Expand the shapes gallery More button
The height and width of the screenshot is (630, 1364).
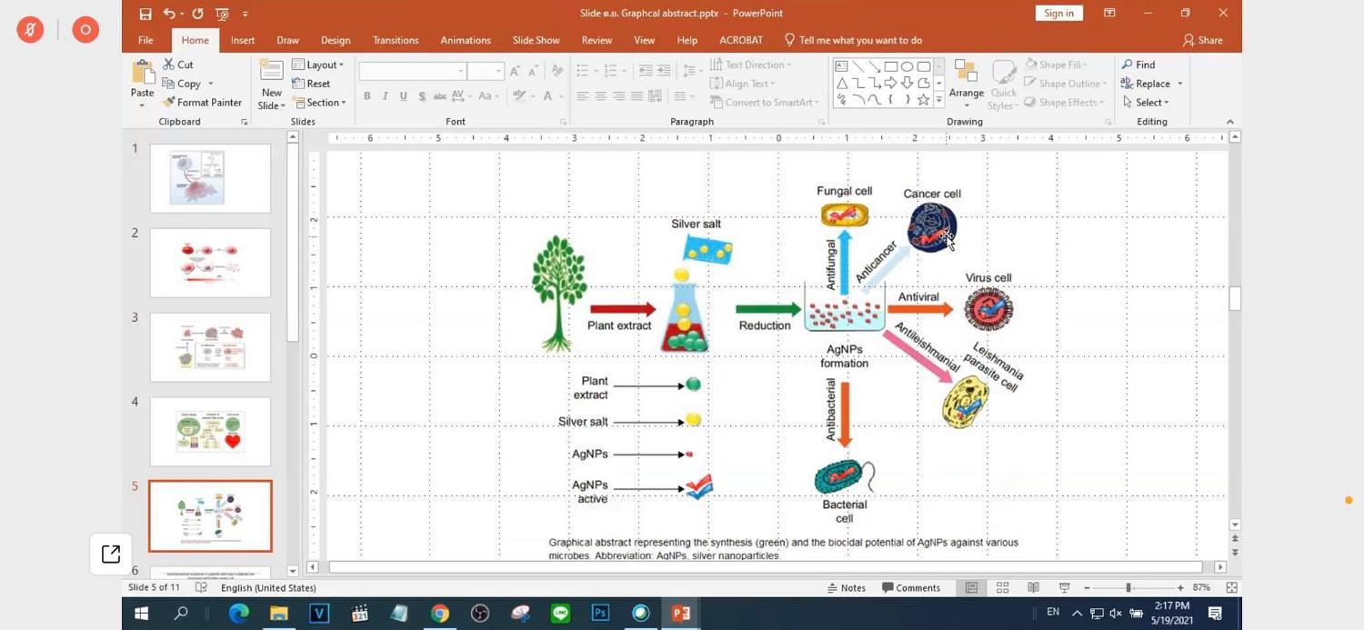coord(939,100)
